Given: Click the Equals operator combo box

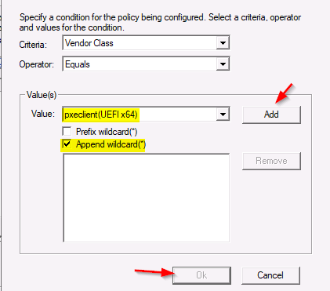Looking at the screenshot, I should (x=146, y=64).
